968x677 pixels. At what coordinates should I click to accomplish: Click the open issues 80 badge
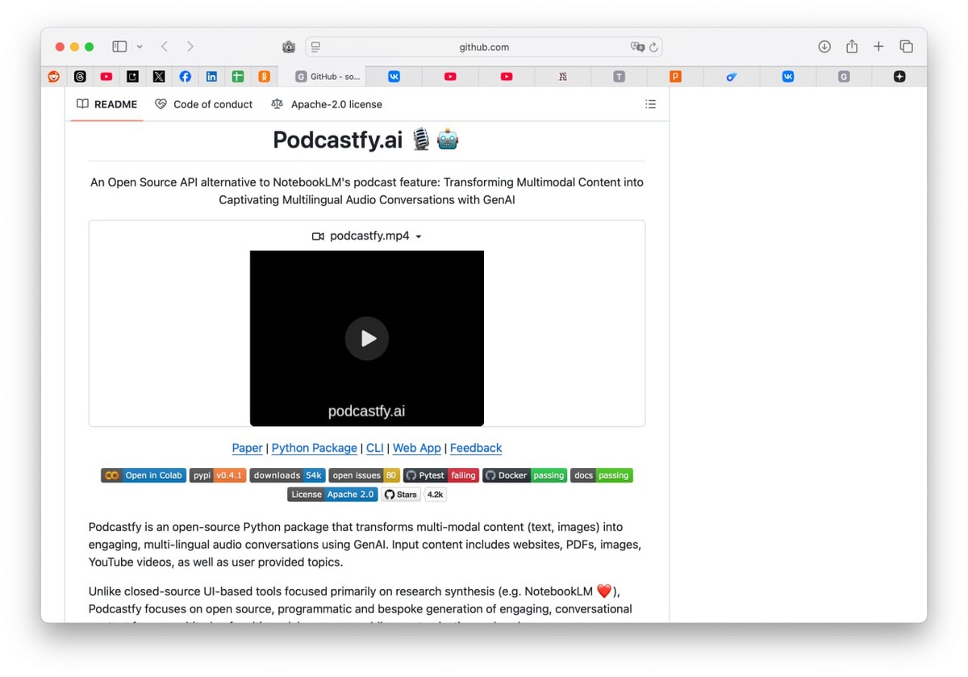364,475
